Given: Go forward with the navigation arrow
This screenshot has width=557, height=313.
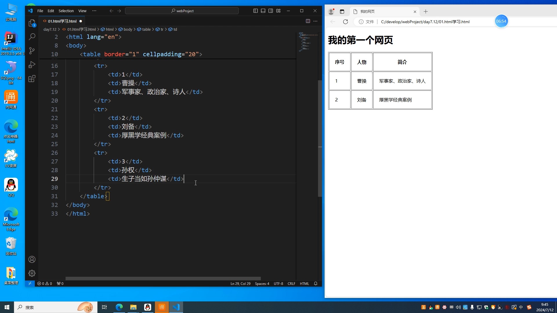Looking at the screenshot, I should tap(119, 11).
